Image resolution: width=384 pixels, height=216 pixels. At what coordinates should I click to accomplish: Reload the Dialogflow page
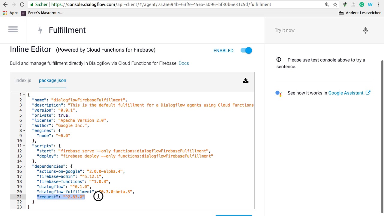point(22,4)
